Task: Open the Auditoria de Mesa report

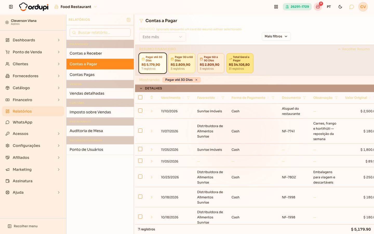Action: (x=100, y=131)
